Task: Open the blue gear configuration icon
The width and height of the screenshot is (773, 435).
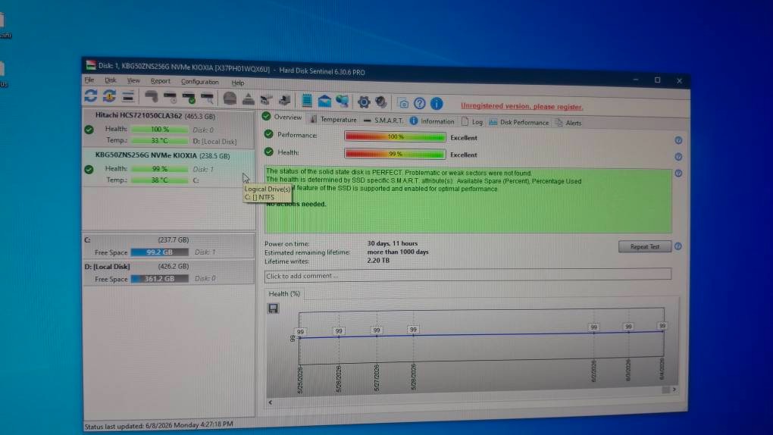Action: 364,102
